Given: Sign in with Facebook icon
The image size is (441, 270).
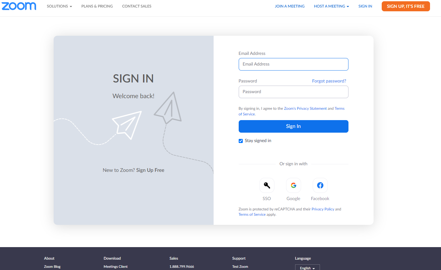Looking at the screenshot, I should (320, 185).
